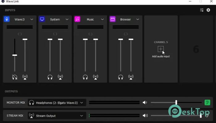
Task: Mute Browser channel in headphone mix
Action: (121, 77)
